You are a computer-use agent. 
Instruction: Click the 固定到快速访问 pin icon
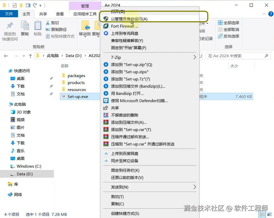[10, 25]
